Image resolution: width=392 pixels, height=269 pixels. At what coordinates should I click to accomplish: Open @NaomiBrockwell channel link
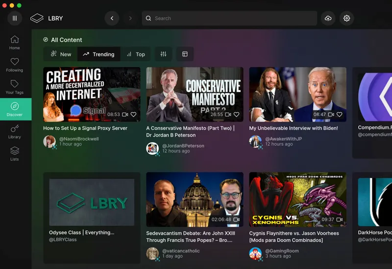[x=79, y=139]
